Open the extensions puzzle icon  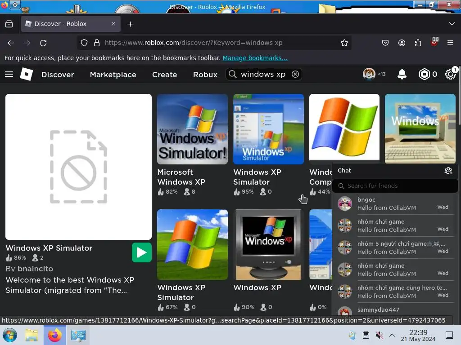point(418,43)
